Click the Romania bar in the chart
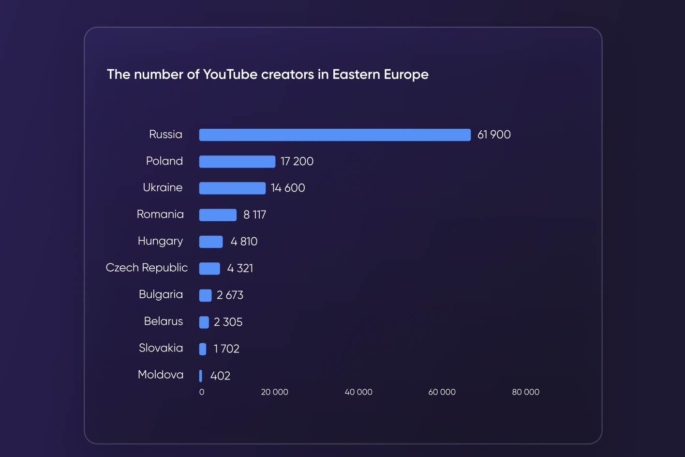This screenshot has height=457, width=685. (218, 215)
